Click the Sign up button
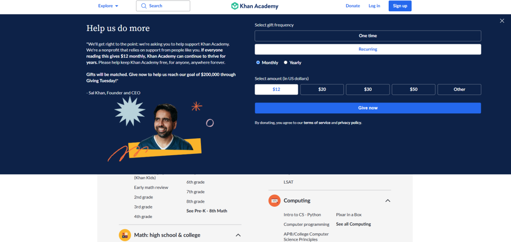The width and height of the screenshot is (511, 242). [x=400, y=6]
